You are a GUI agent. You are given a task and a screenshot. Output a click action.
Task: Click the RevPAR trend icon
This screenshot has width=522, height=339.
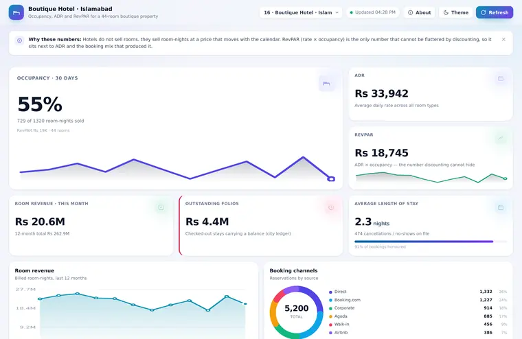[500, 138]
